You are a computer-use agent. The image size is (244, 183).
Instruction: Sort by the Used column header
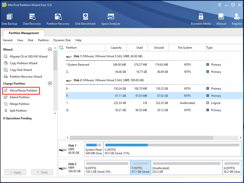[x=137, y=48]
